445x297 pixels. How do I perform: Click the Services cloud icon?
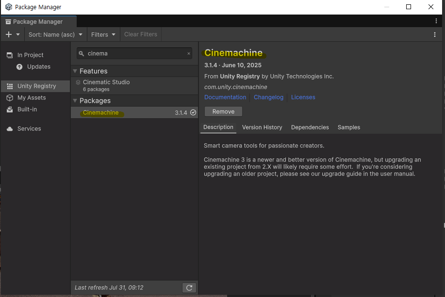pyautogui.click(x=10, y=129)
